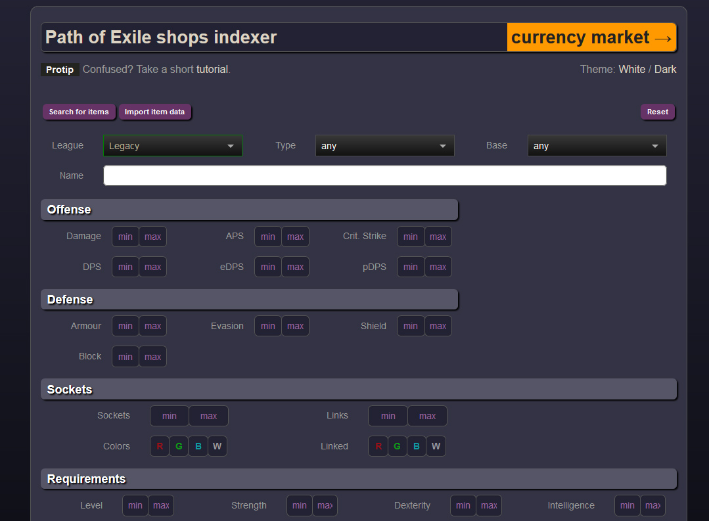709x521 pixels.
Task: Click the Shield max field
Action: click(438, 326)
